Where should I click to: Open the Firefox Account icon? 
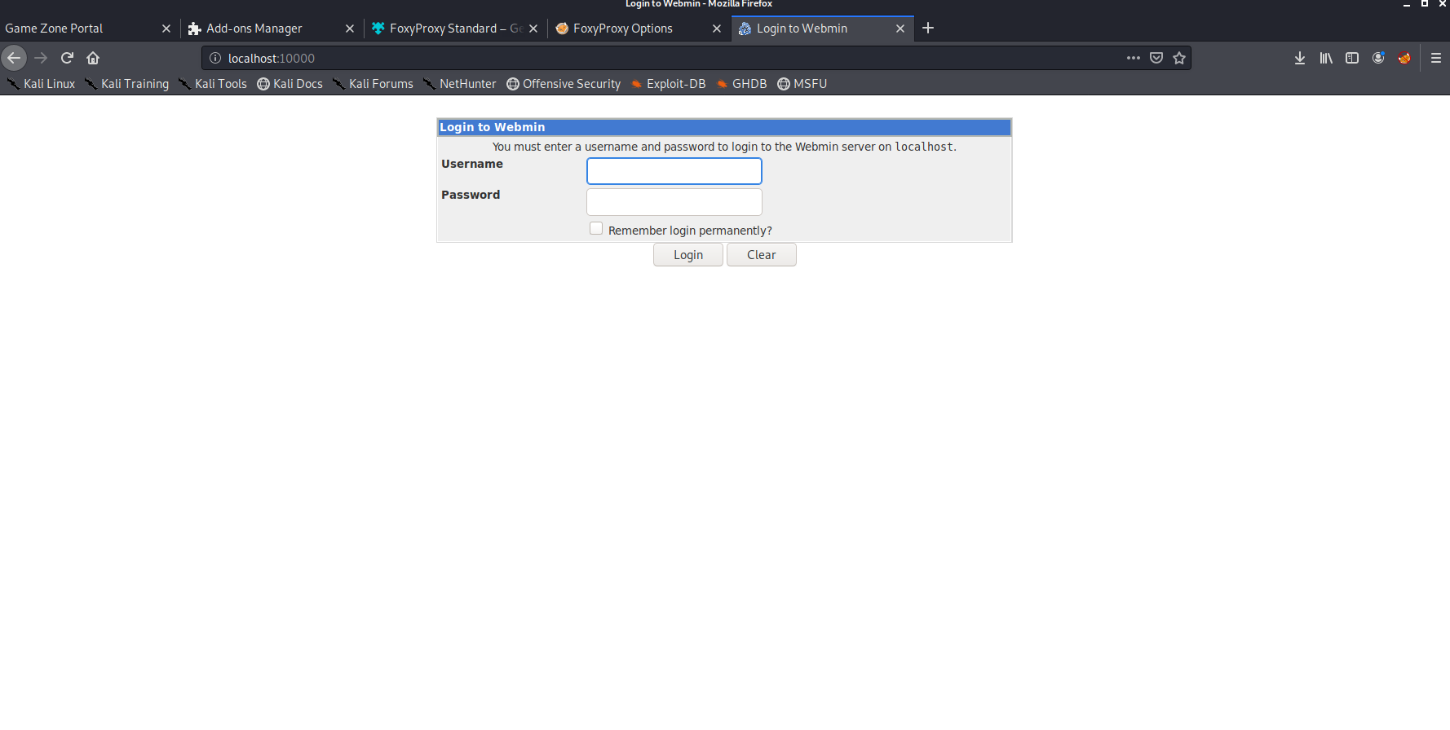1378,58
